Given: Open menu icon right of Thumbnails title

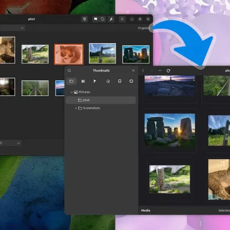Looking at the screenshot, I should pyautogui.click(x=133, y=71).
